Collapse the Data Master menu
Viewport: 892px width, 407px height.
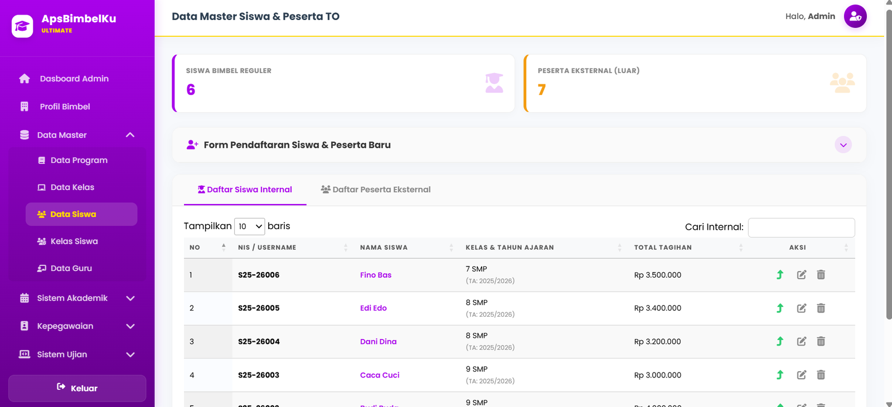pyautogui.click(x=77, y=135)
